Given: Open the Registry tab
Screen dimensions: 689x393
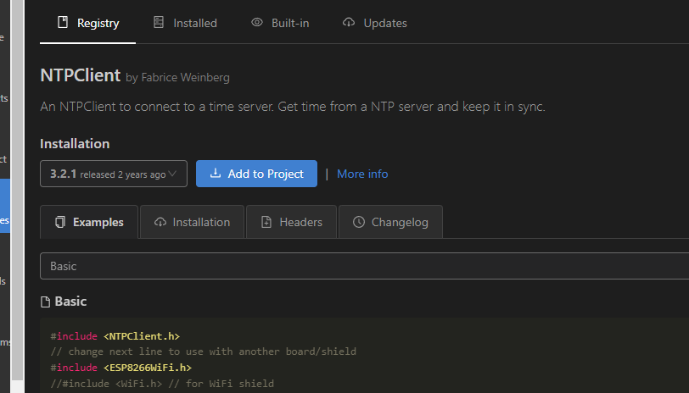Looking at the screenshot, I should tap(88, 23).
